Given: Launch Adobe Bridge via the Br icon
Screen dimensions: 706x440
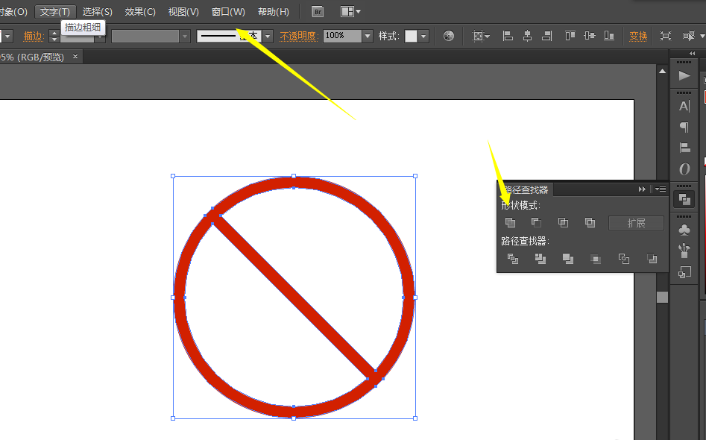Looking at the screenshot, I should [317, 11].
